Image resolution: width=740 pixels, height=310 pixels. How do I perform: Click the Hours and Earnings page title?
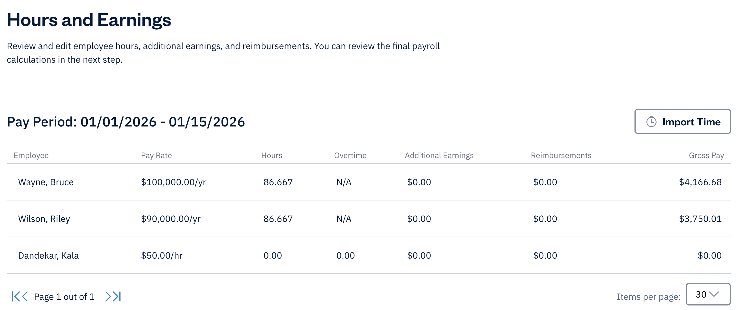(89, 19)
